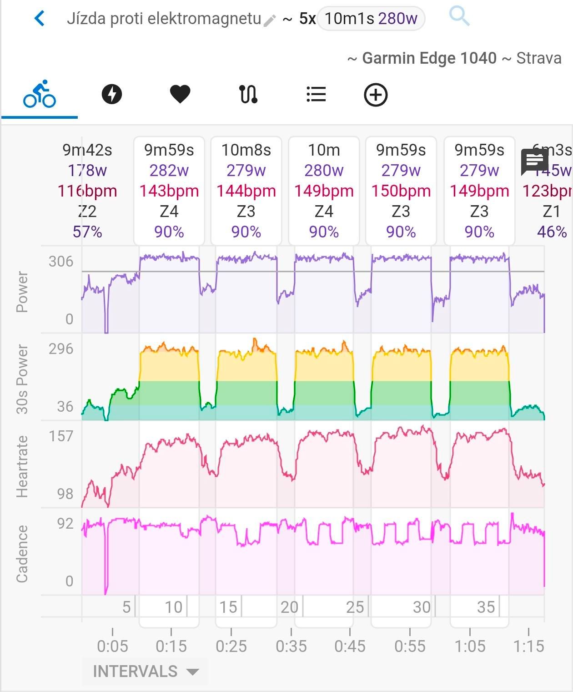The height and width of the screenshot is (692, 573).
Task: Select the 9m42s 178w warmup interval
Action: coord(87,191)
